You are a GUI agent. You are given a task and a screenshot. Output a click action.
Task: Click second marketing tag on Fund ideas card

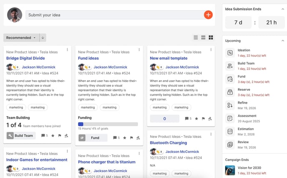pyautogui.click(x=109, y=107)
